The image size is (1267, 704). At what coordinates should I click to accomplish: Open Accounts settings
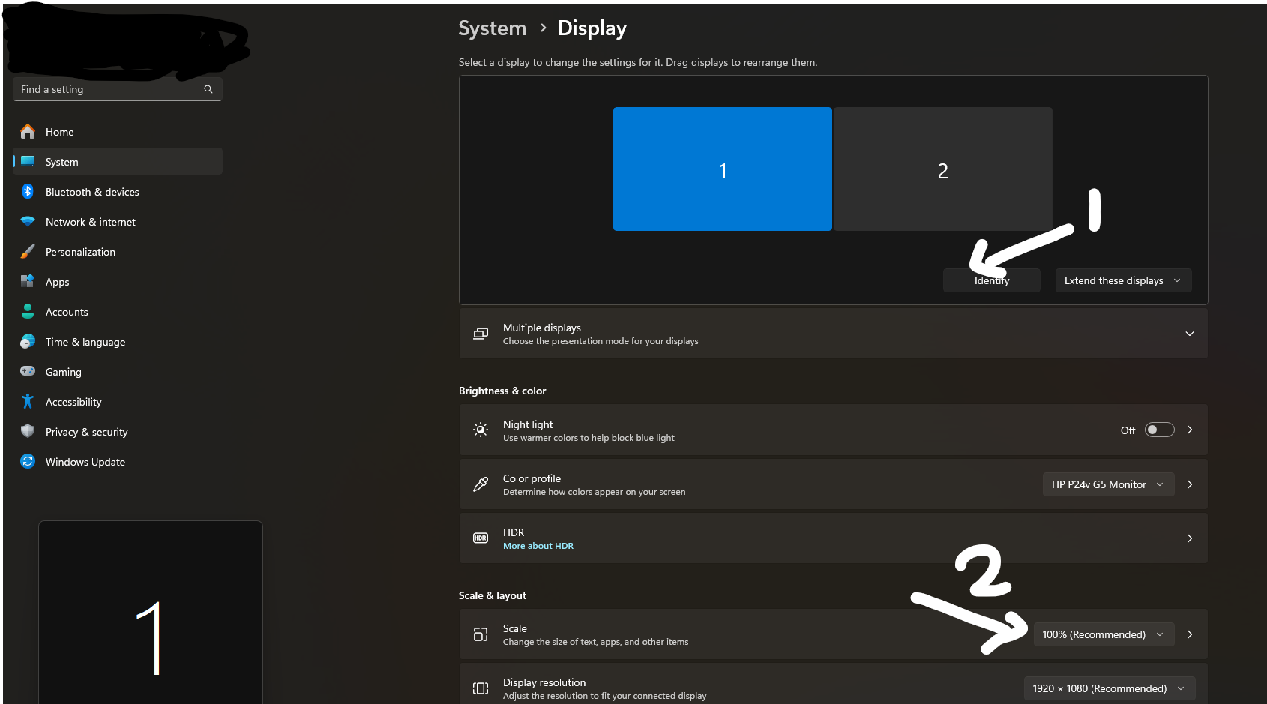(118, 312)
